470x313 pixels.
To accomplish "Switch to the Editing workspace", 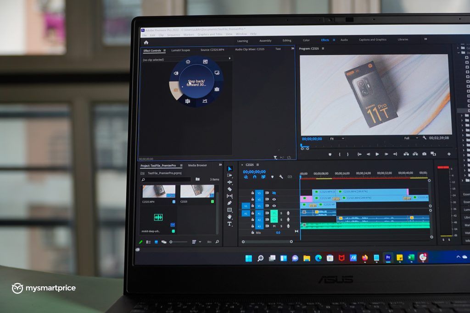I will tap(287, 40).
